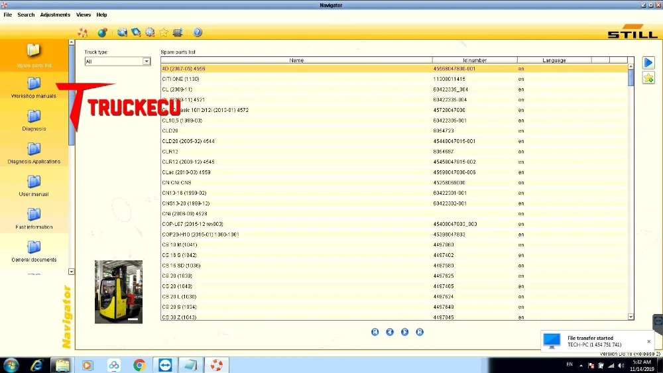Click the yellow star favorites toolbar icon
The height and width of the screenshot is (373, 663).
(x=164, y=32)
